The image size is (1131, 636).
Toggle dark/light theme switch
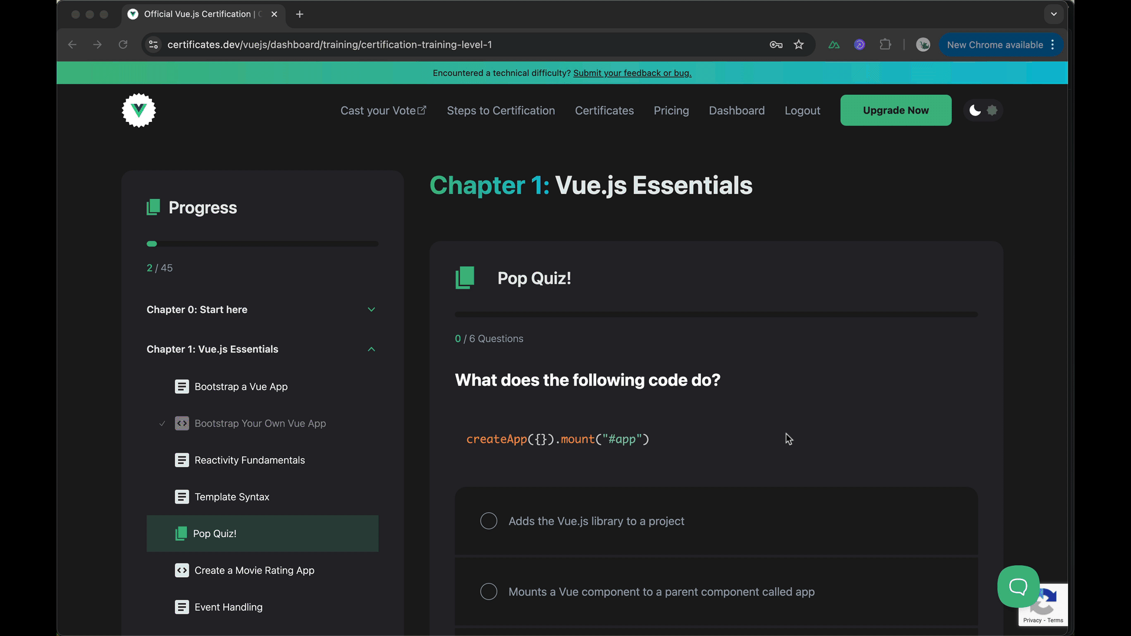pyautogui.click(x=983, y=110)
